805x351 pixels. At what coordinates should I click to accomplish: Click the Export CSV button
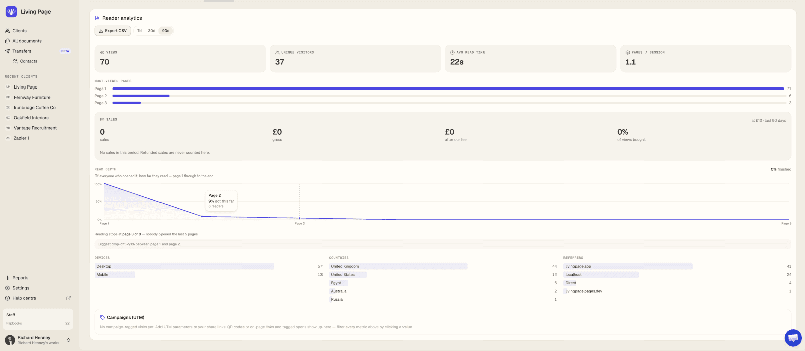(x=113, y=31)
